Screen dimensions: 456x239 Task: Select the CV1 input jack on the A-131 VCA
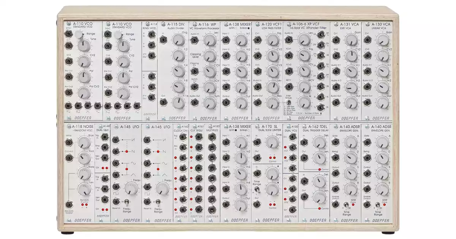point(336,44)
